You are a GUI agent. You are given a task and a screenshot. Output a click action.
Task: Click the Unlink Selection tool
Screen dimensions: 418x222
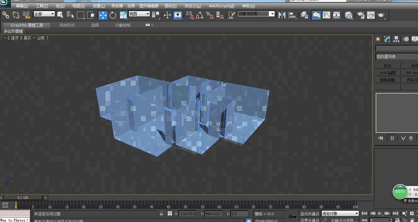[x=16, y=15]
